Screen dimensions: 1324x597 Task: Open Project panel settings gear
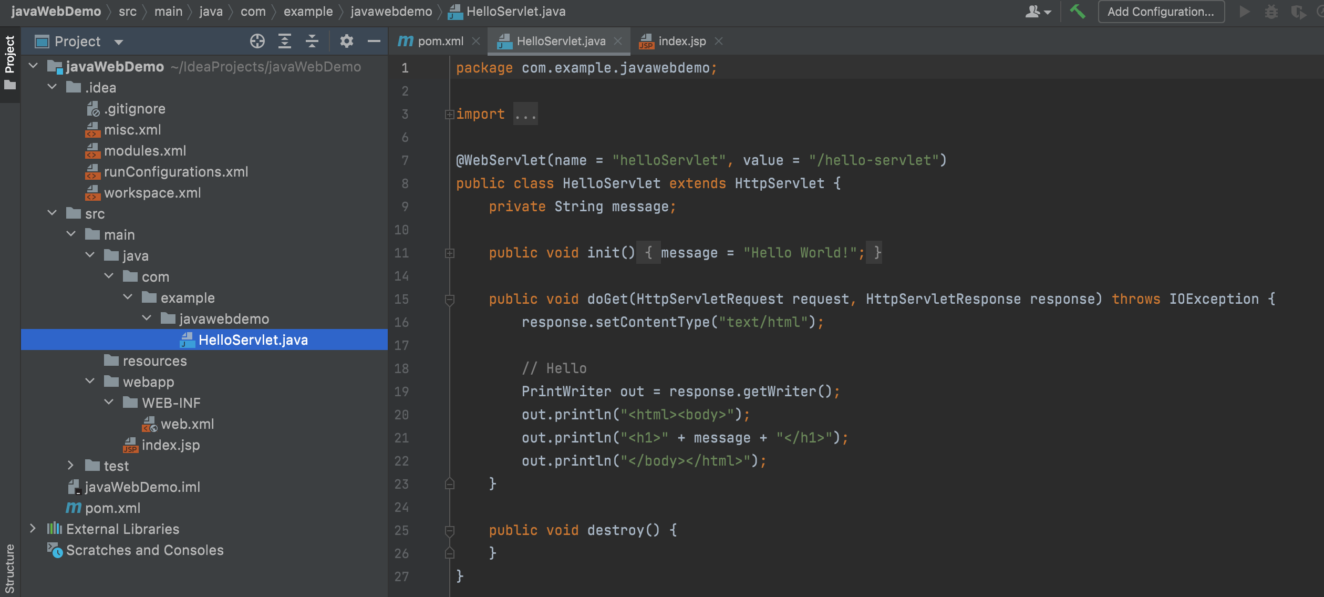[x=346, y=41]
